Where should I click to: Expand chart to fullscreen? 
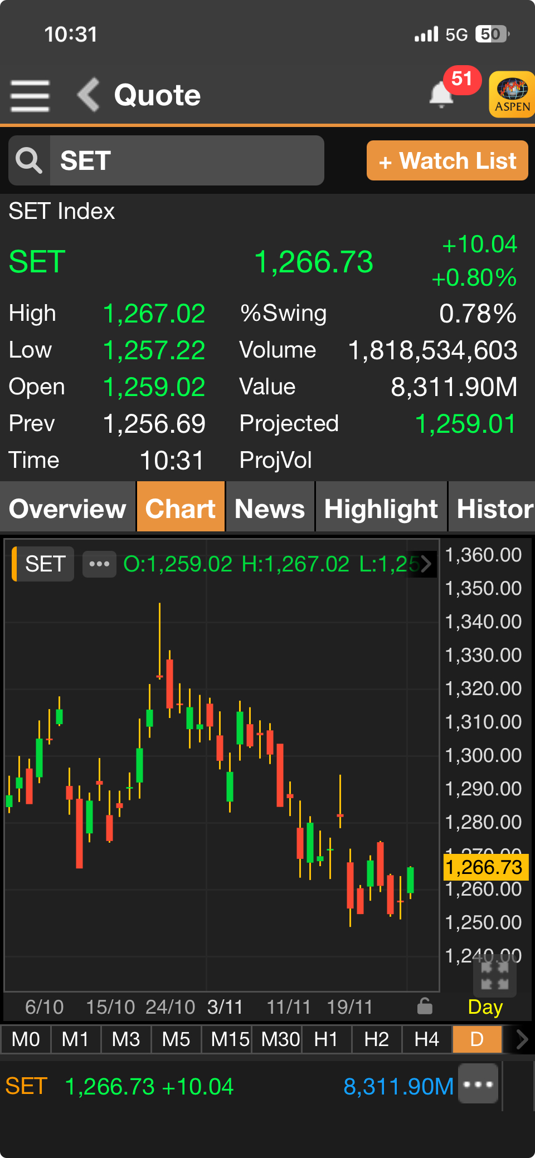494,975
